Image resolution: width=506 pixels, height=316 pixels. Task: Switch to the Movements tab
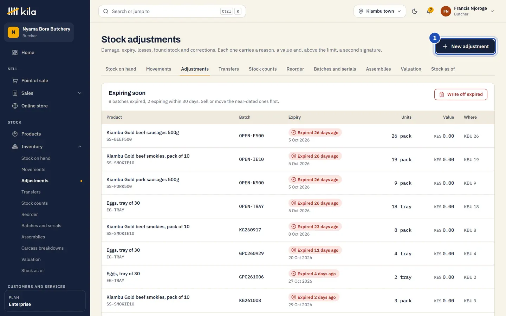click(158, 69)
